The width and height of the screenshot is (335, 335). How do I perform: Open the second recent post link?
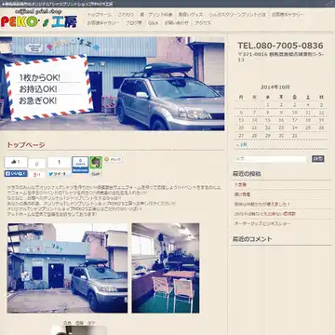pos(242,194)
